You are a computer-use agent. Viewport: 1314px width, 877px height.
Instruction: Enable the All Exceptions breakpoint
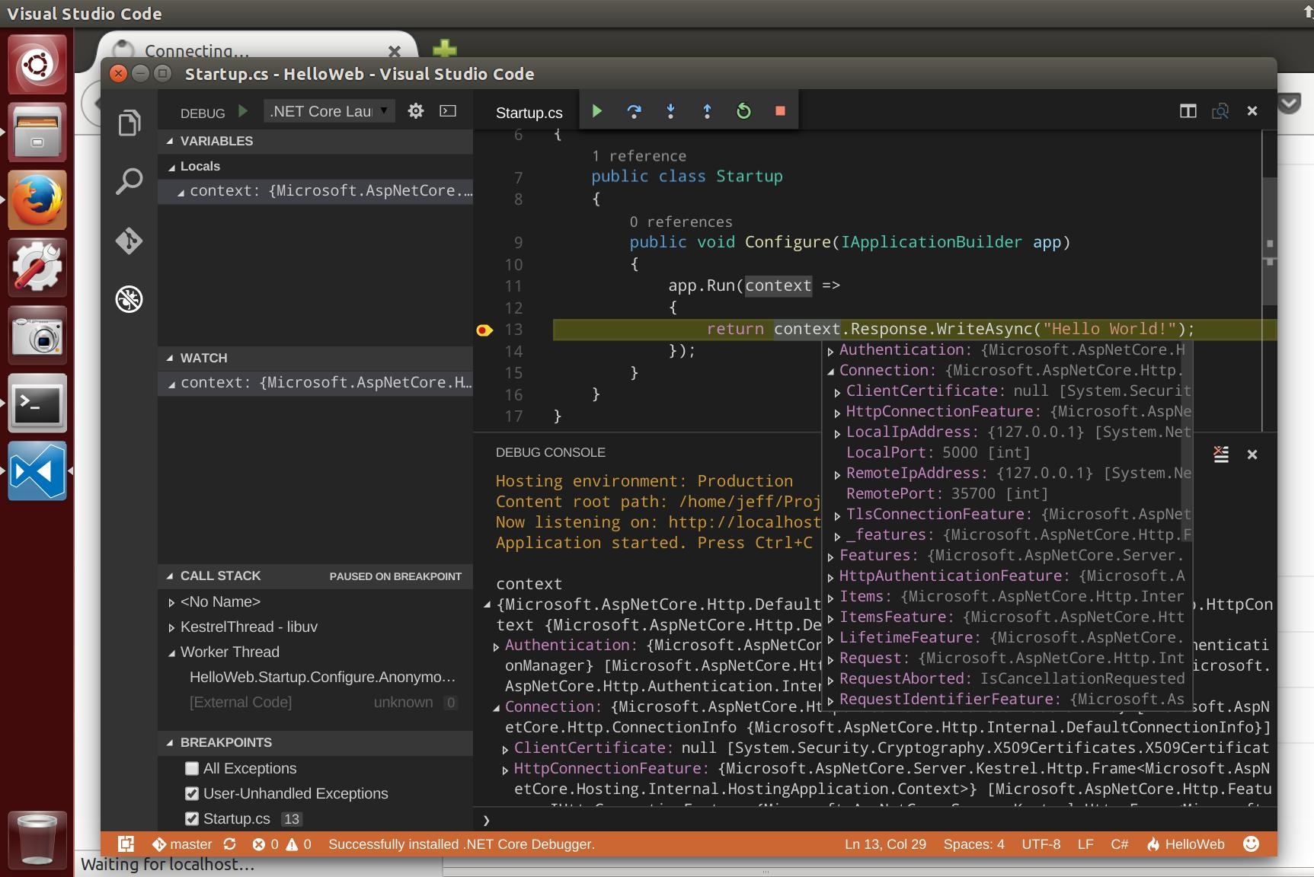192,769
